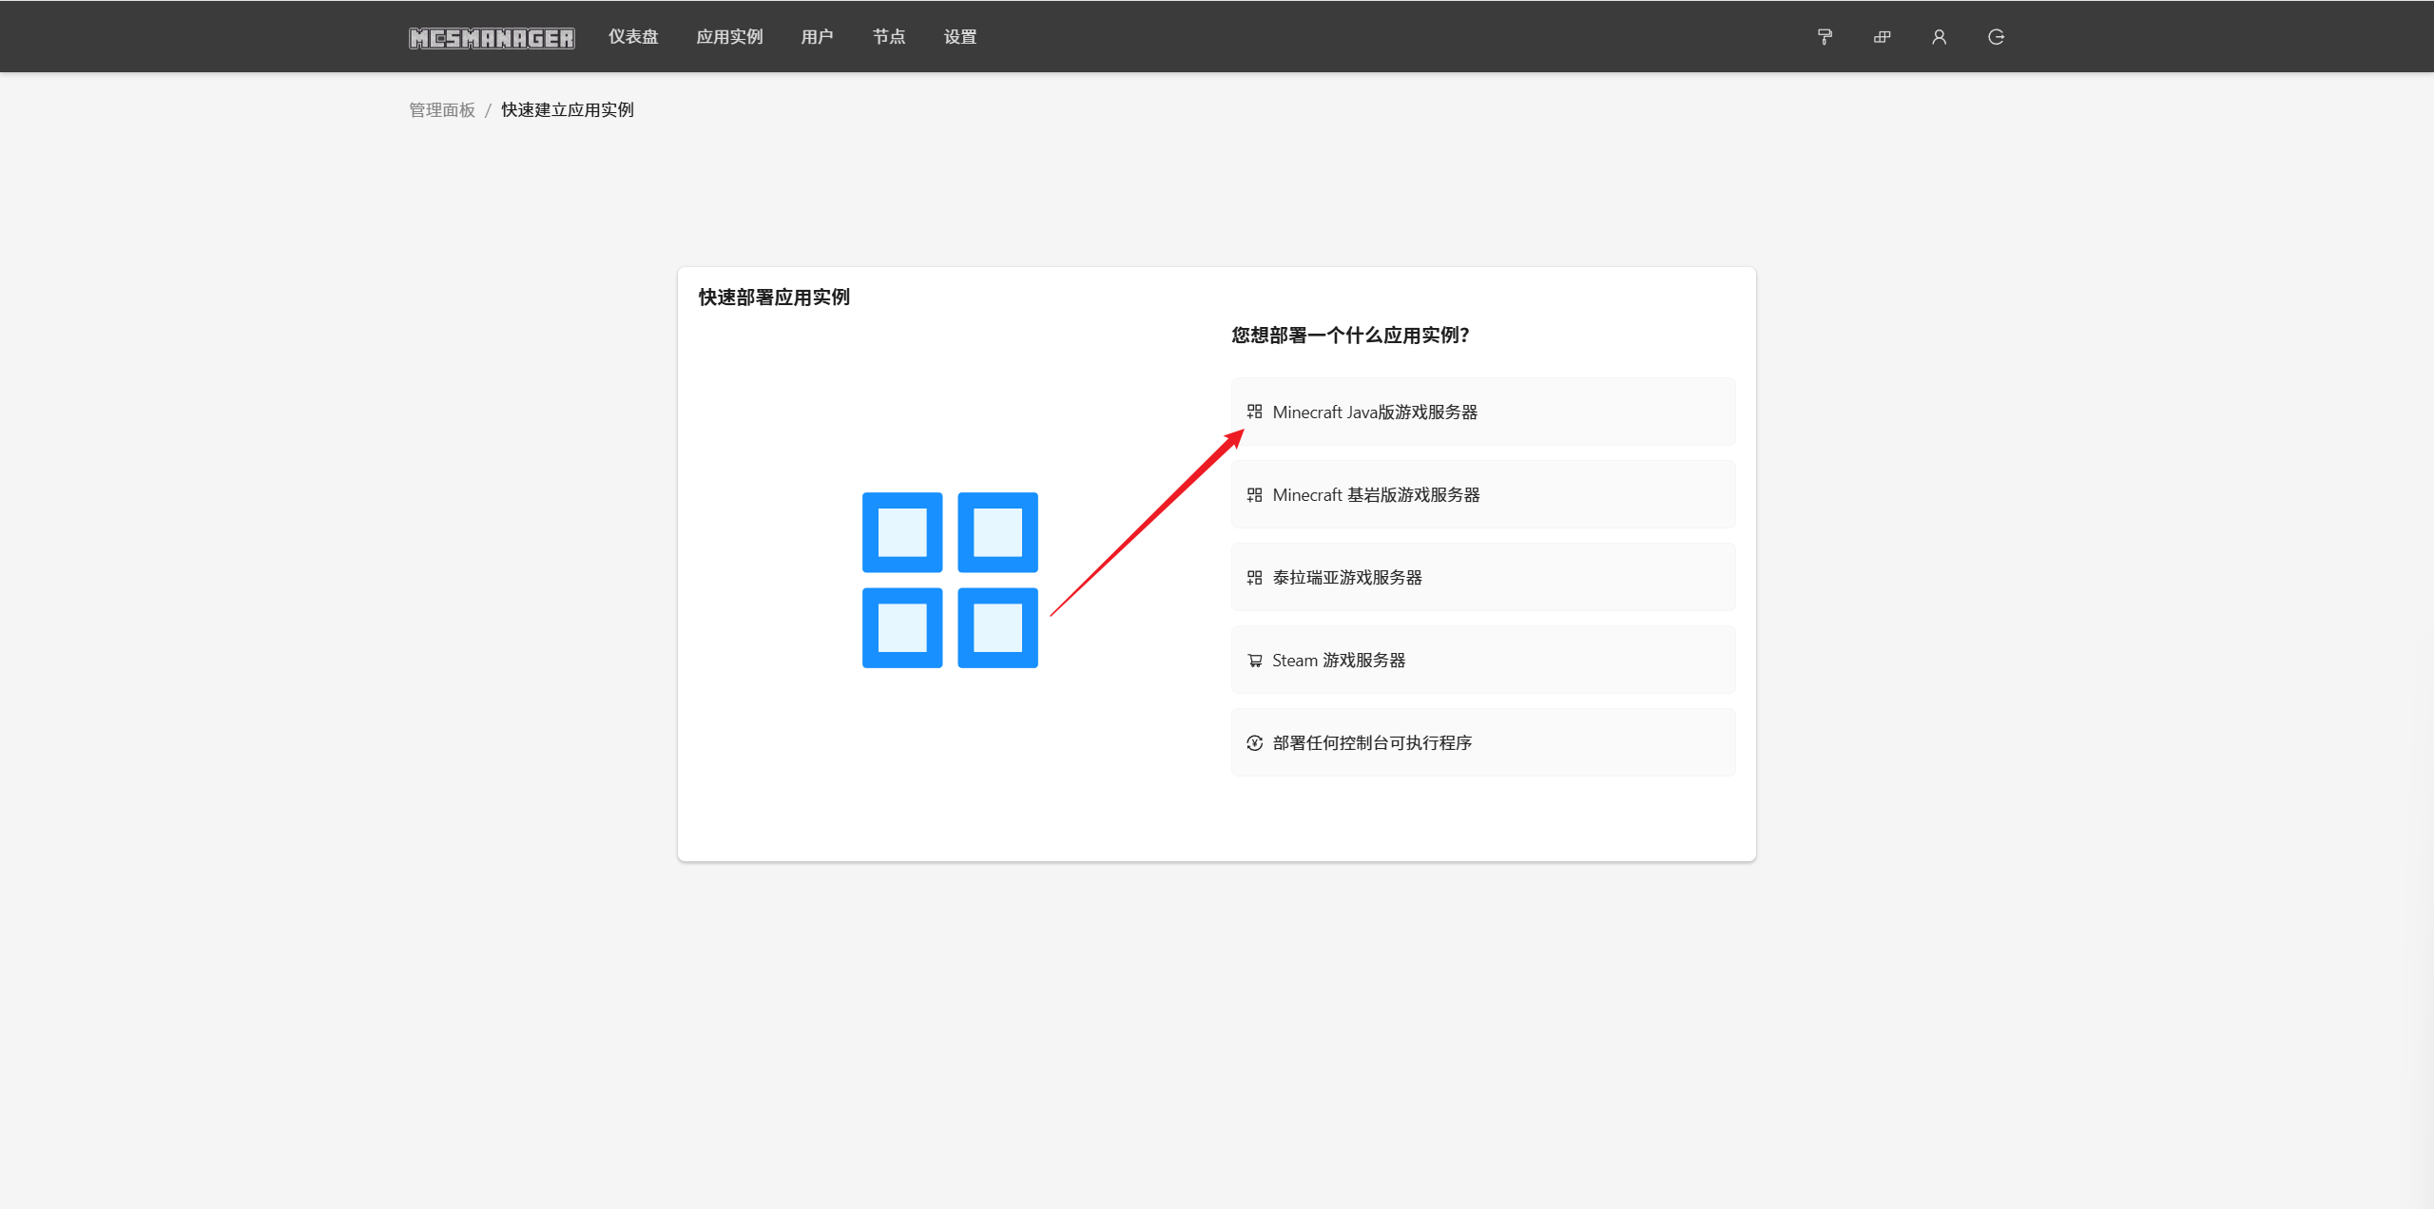The height and width of the screenshot is (1209, 2434).
Task: Click the paint roller theme icon
Action: [1825, 37]
